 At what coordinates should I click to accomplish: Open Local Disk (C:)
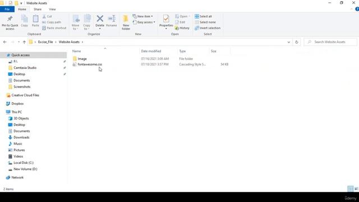coord(24,163)
